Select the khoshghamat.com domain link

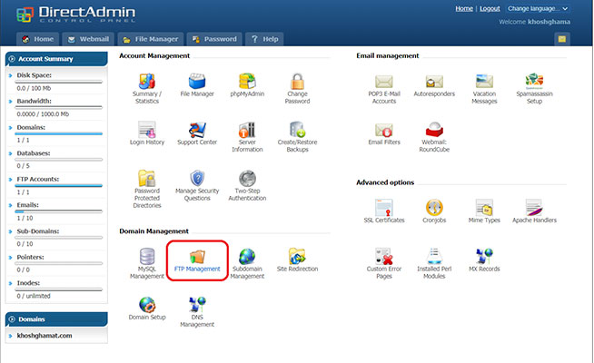[49, 335]
